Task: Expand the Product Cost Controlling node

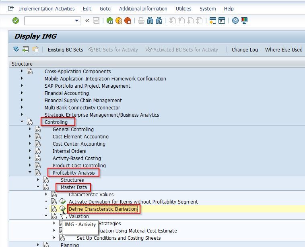Action: 30,165
